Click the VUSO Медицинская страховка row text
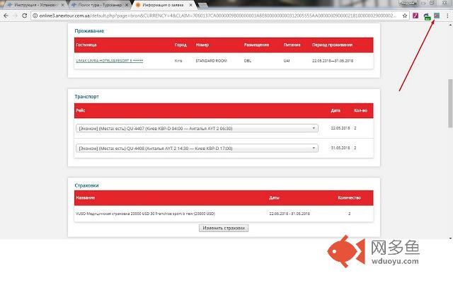The image size is (453, 283). tap(145, 214)
